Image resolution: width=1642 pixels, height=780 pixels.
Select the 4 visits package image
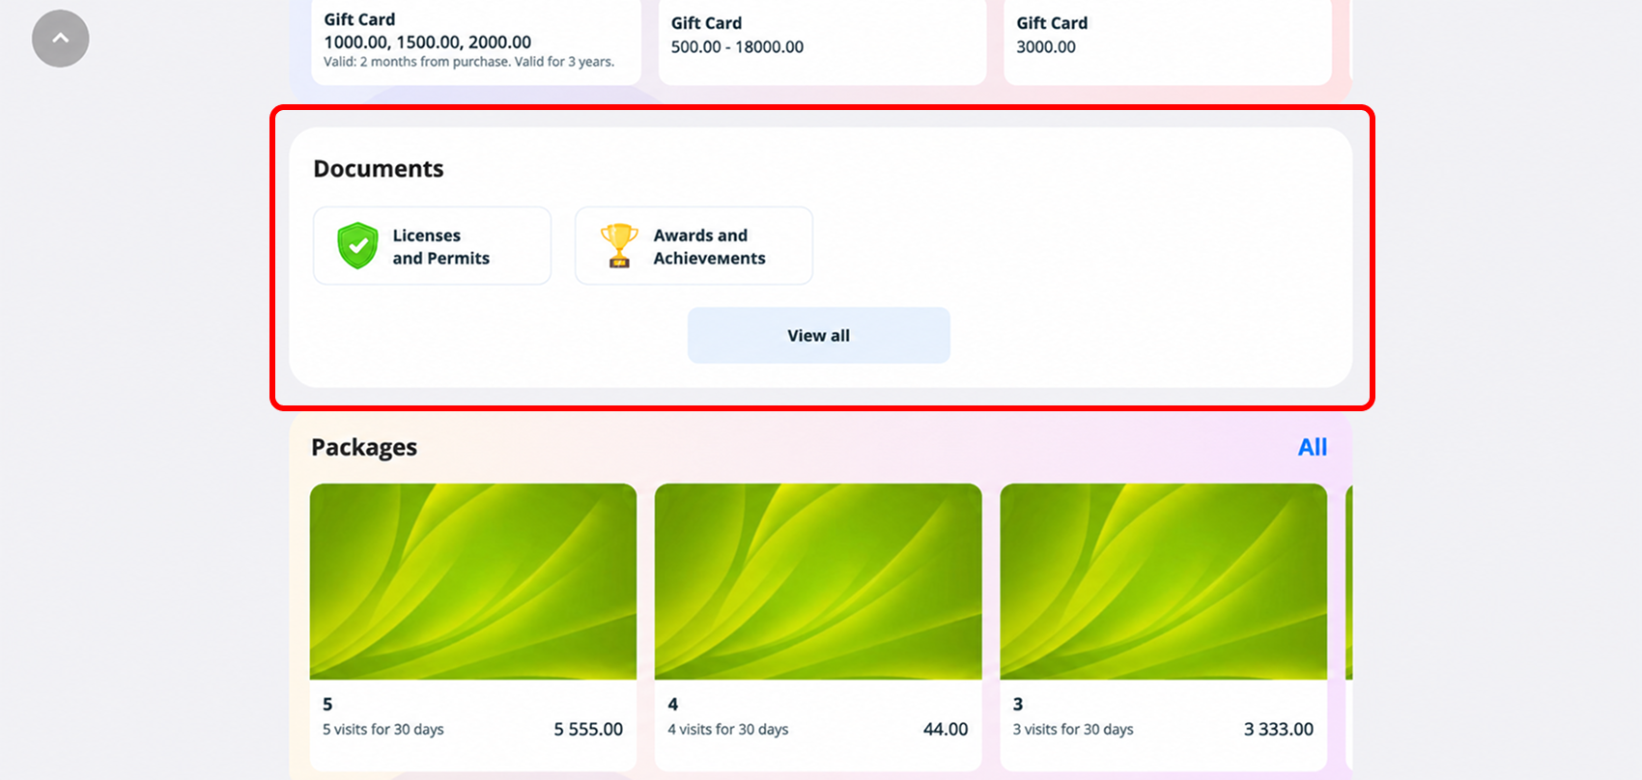coord(818,581)
